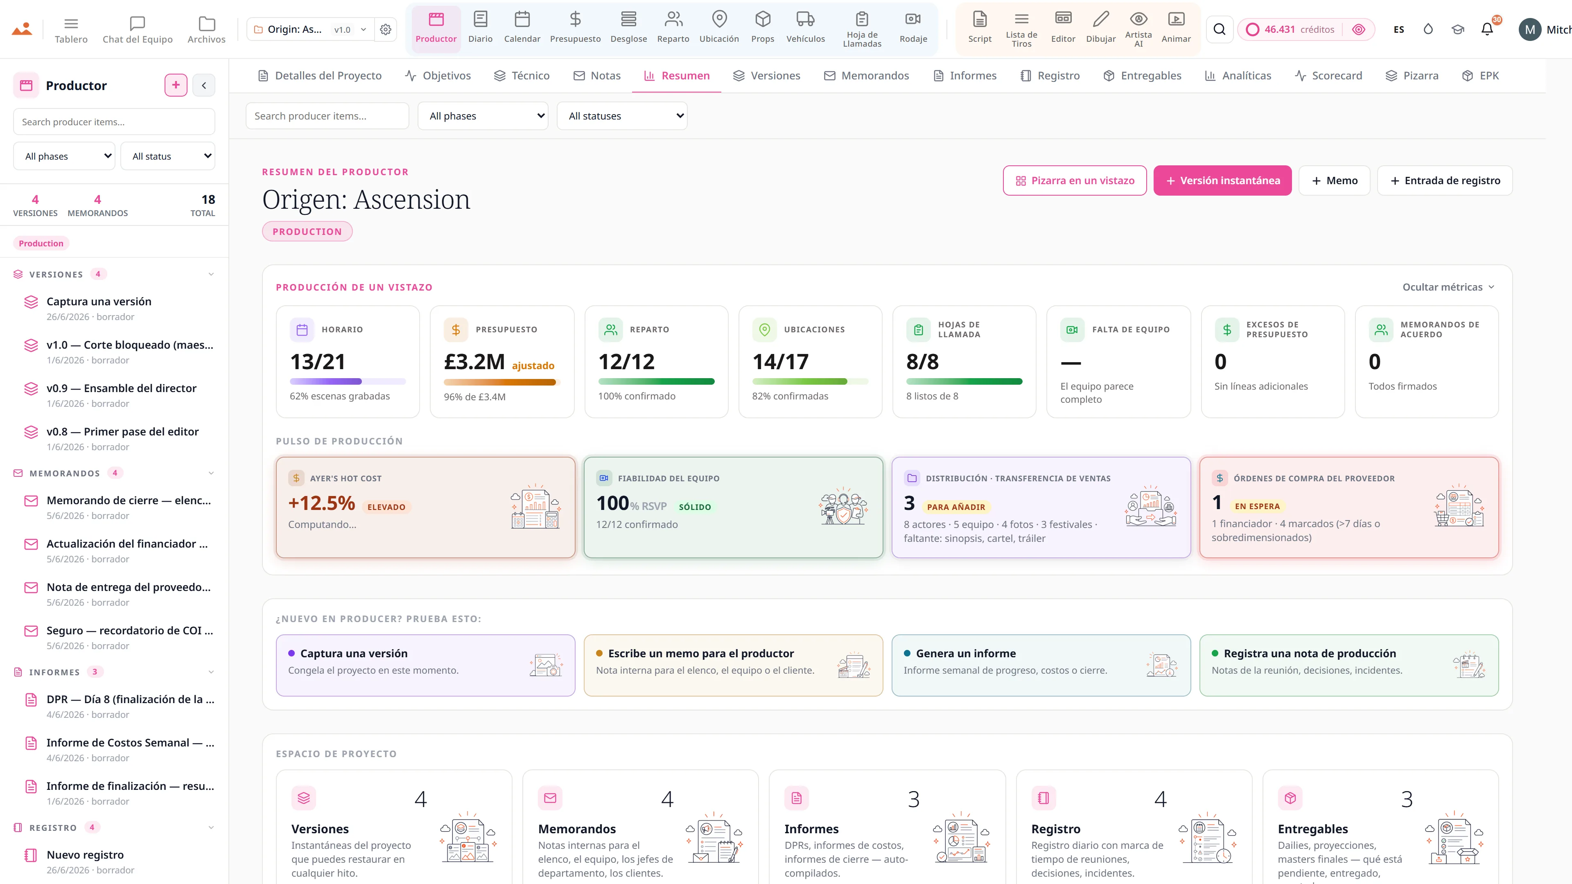This screenshot has width=1572, height=884.
Task: Click the + Memo button
Action: click(x=1334, y=180)
